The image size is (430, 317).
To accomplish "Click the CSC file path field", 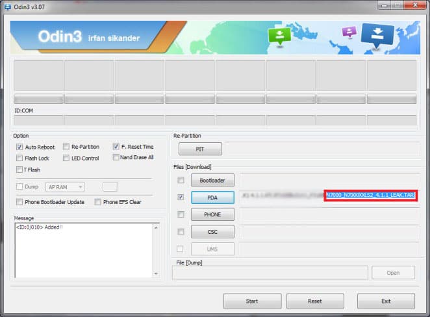I will tap(329, 232).
